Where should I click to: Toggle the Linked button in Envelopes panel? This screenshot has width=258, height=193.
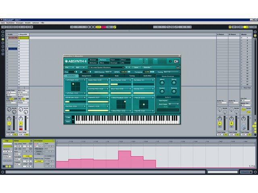tap(39, 161)
